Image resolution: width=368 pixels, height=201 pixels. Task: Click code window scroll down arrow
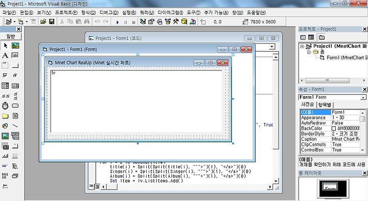276,181
